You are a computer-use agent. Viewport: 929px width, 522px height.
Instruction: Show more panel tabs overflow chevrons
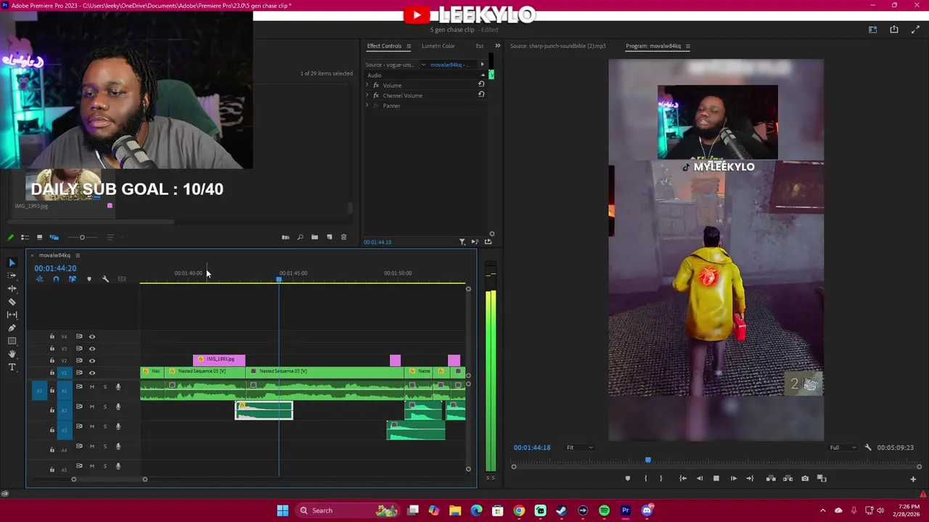pos(497,46)
